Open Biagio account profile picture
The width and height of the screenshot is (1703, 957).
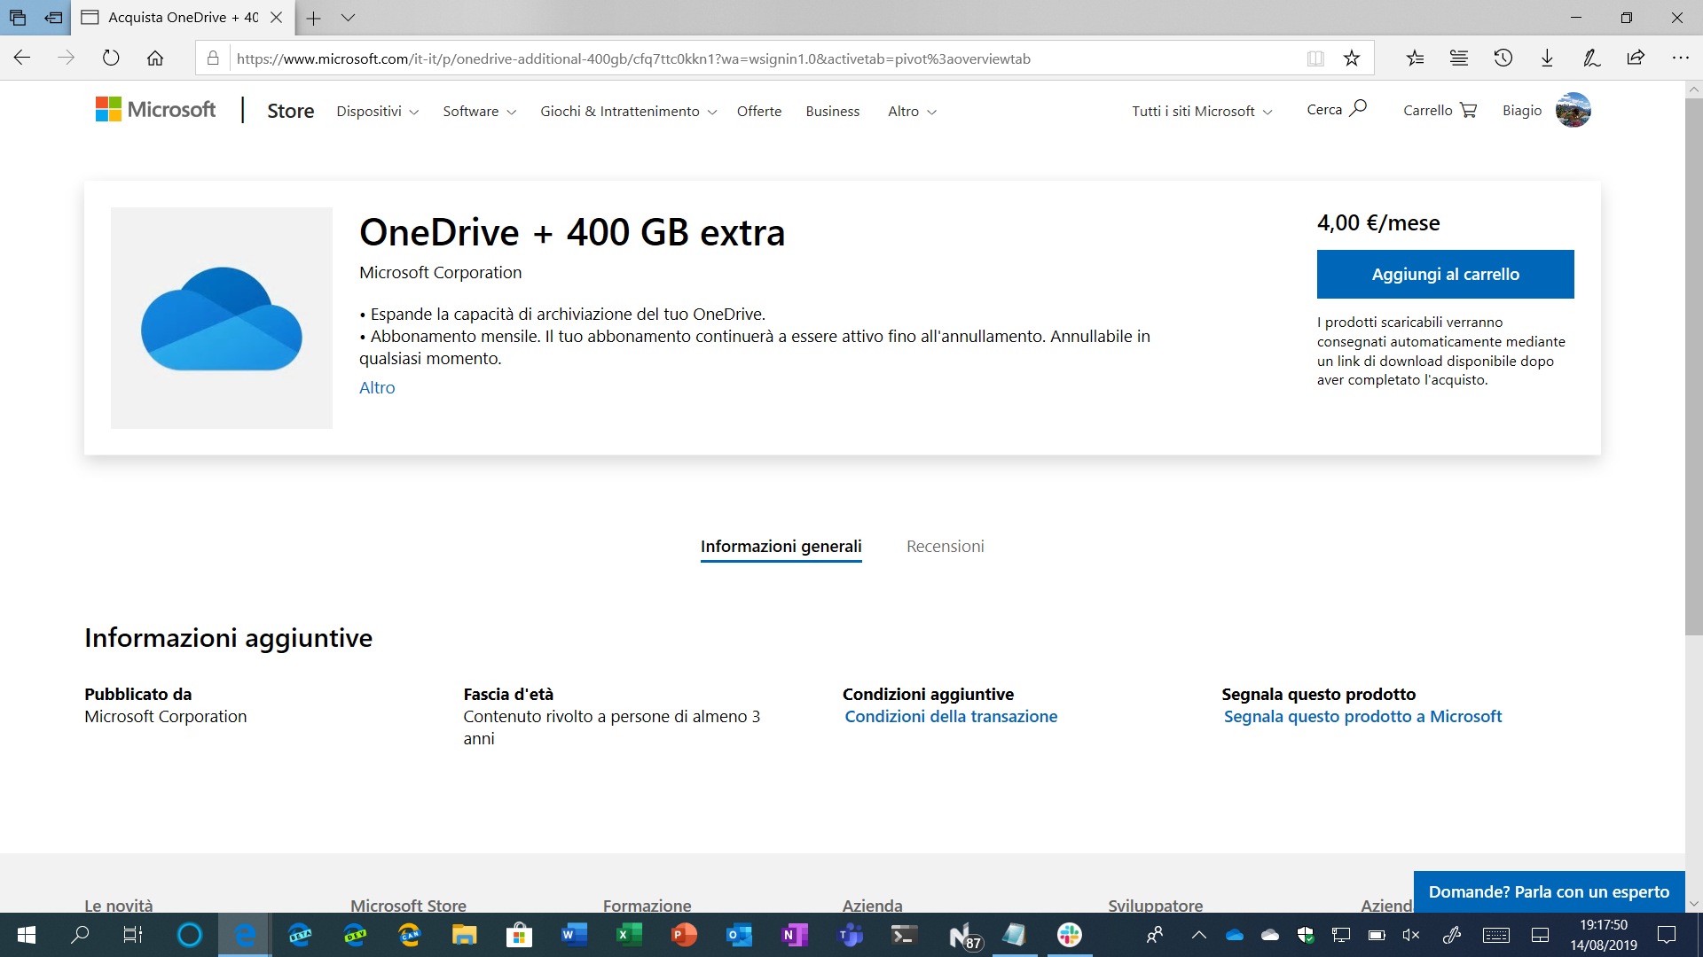point(1573,110)
